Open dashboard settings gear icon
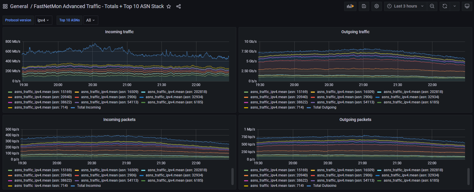The height and width of the screenshot is (192, 474). pyautogui.click(x=377, y=6)
